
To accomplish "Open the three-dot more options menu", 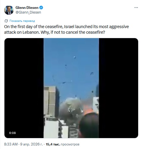I will coord(136,8).
